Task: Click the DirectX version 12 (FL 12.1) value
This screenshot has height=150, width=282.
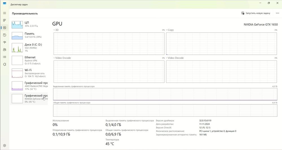Action: tap(205, 127)
